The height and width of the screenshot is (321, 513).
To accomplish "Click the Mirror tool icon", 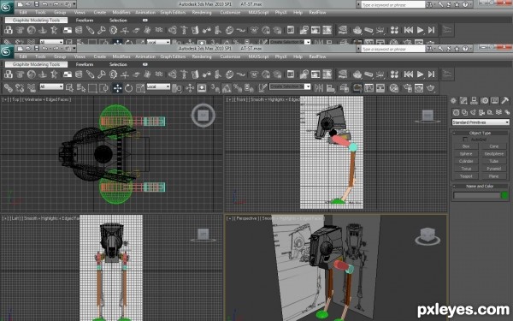I will pyautogui.click(x=319, y=88).
